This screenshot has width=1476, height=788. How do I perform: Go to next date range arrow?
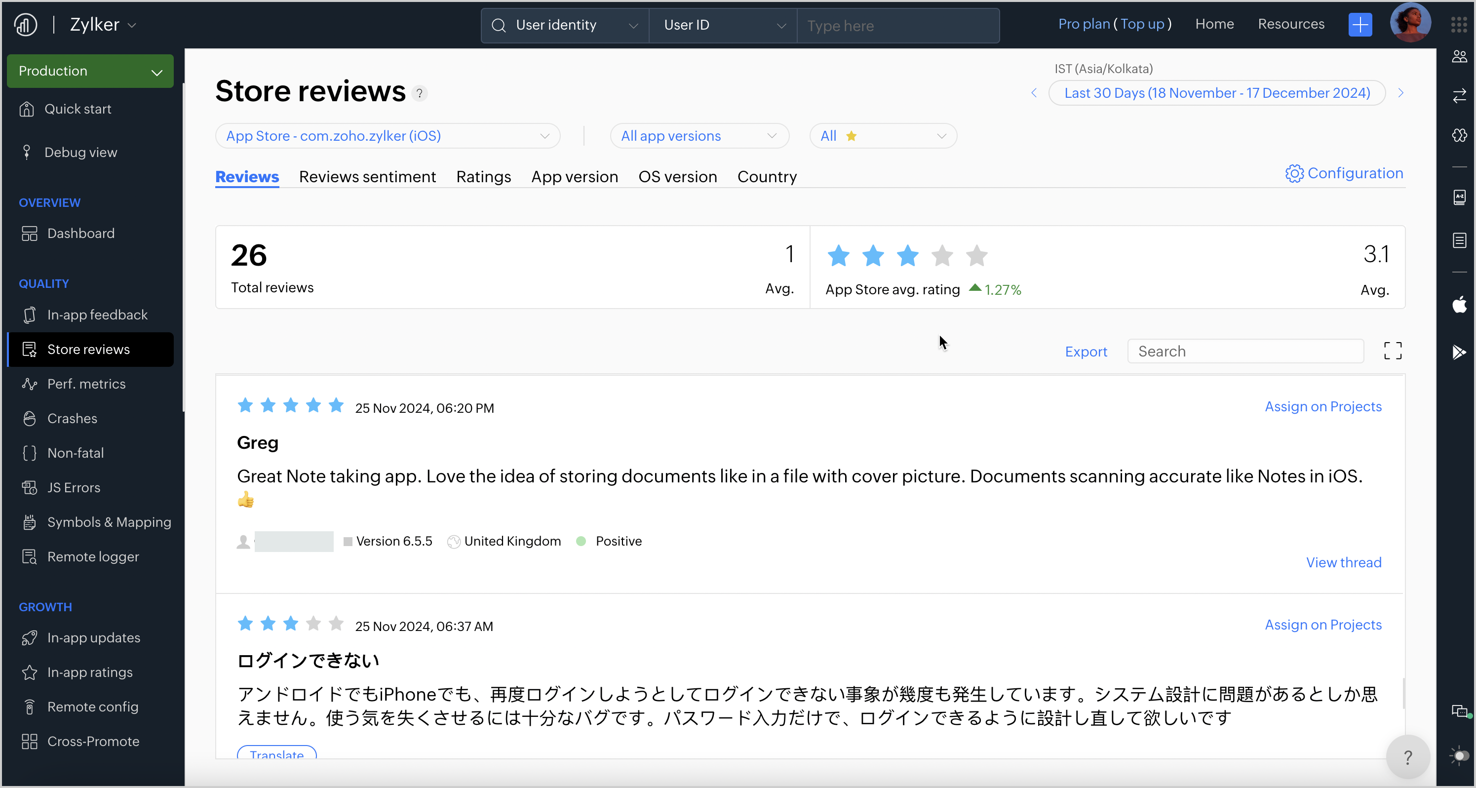tap(1400, 93)
